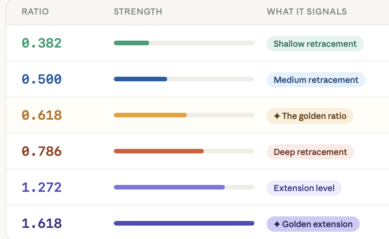The image size is (389, 239).
Task: Select the Shallow retracement badge
Action: click(315, 44)
